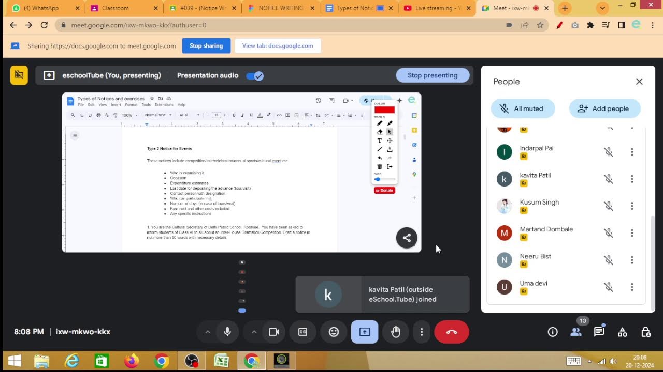Viewport: 663px width, 372px height.
Task: Open the Activities icon
Action: click(x=623, y=332)
